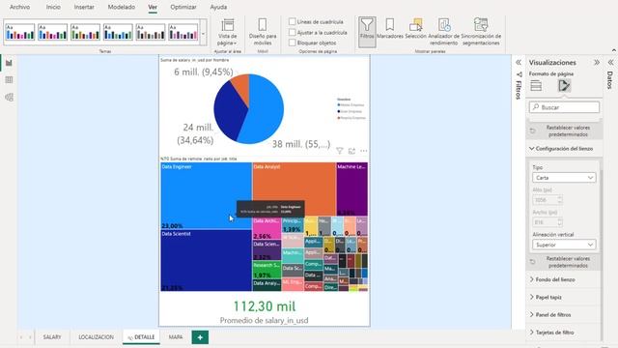Open the Inicio ribbon tab
The width and height of the screenshot is (618, 348).
(x=53, y=7)
